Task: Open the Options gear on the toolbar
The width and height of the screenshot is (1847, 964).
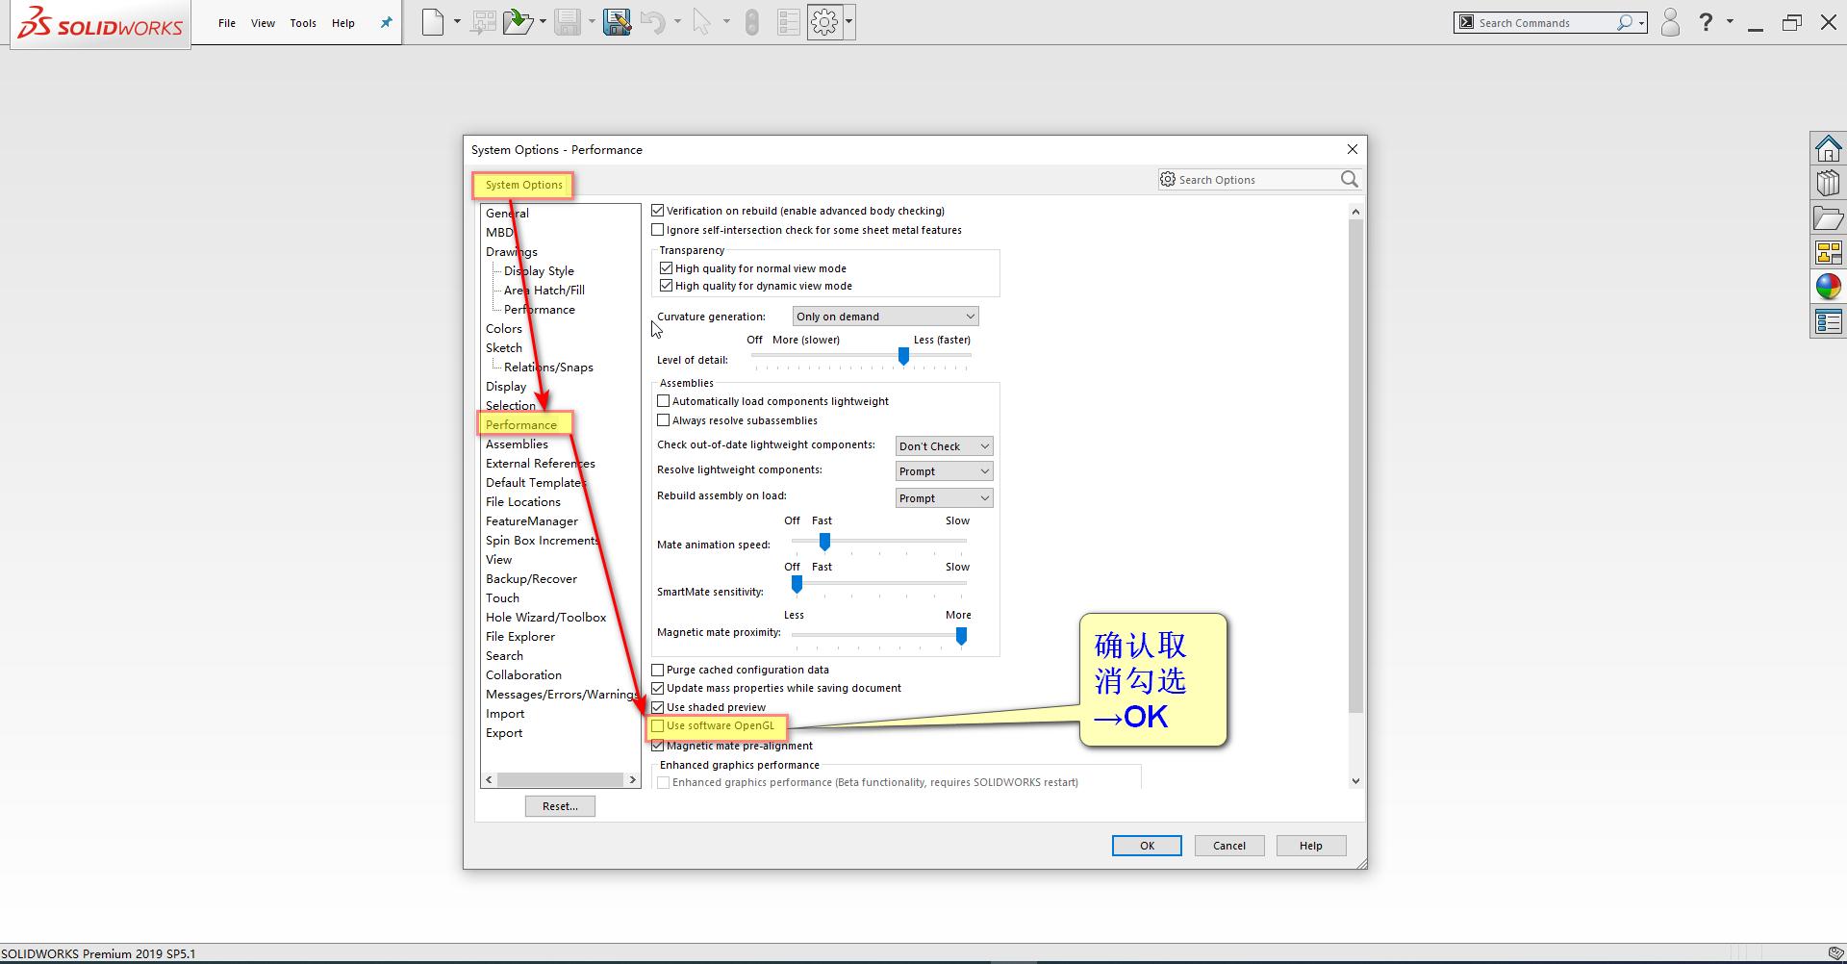Action: (824, 21)
